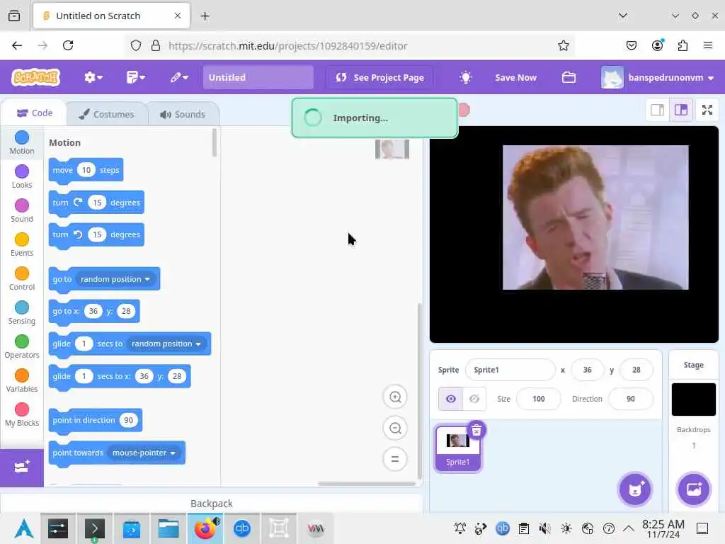Zoom out the code workspace

pyautogui.click(x=395, y=429)
